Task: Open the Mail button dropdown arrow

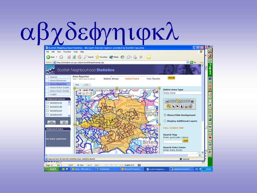Action: pyautogui.click(x=131, y=57)
